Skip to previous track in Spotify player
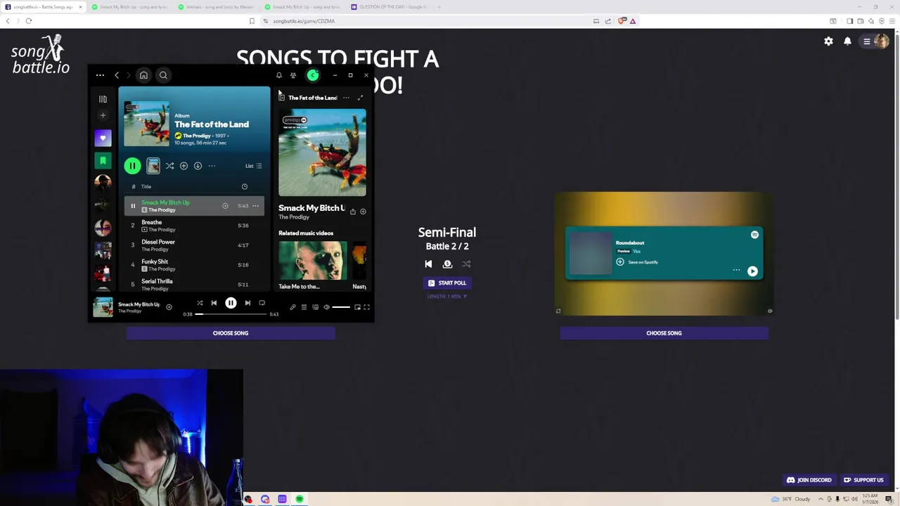Viewport: 900px width, 506px height. (214, 303)
